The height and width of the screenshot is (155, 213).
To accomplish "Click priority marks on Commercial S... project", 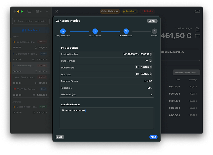I will [14, 42].
